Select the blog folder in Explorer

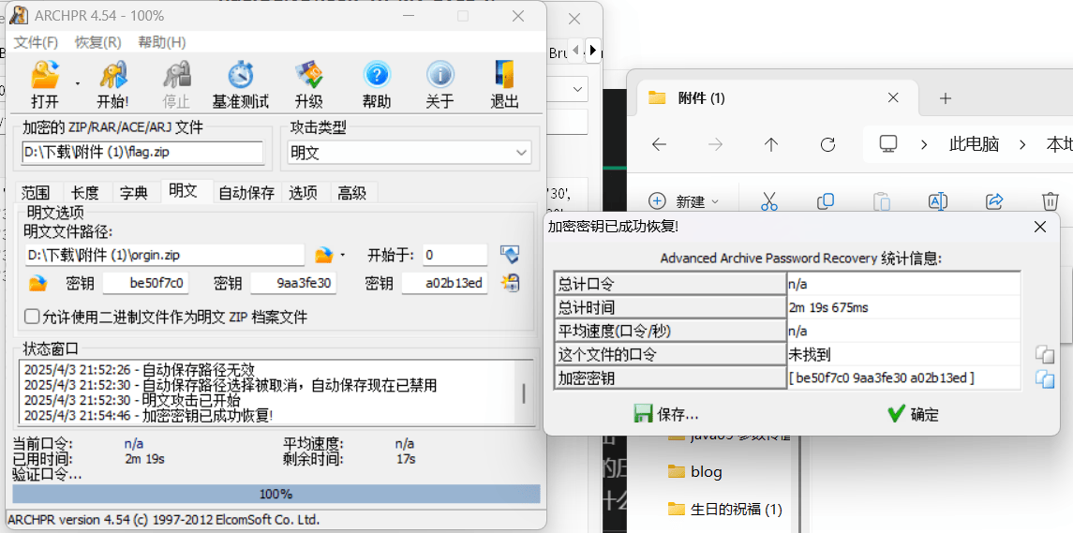[x=706, y=471]
